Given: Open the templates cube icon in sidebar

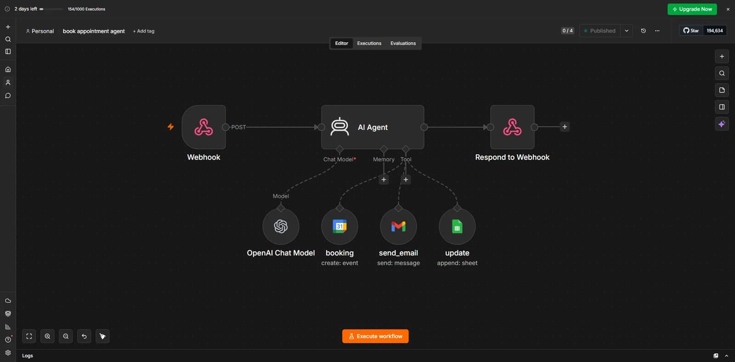Looking at the screenshot, I should [8, 314].
